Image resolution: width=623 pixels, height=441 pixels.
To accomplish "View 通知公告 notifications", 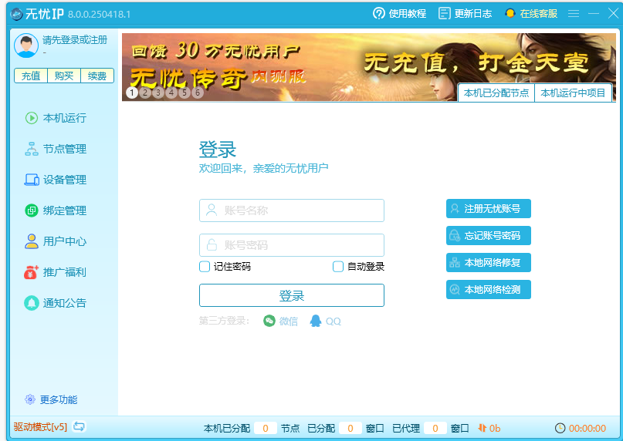I will point(56,303).
